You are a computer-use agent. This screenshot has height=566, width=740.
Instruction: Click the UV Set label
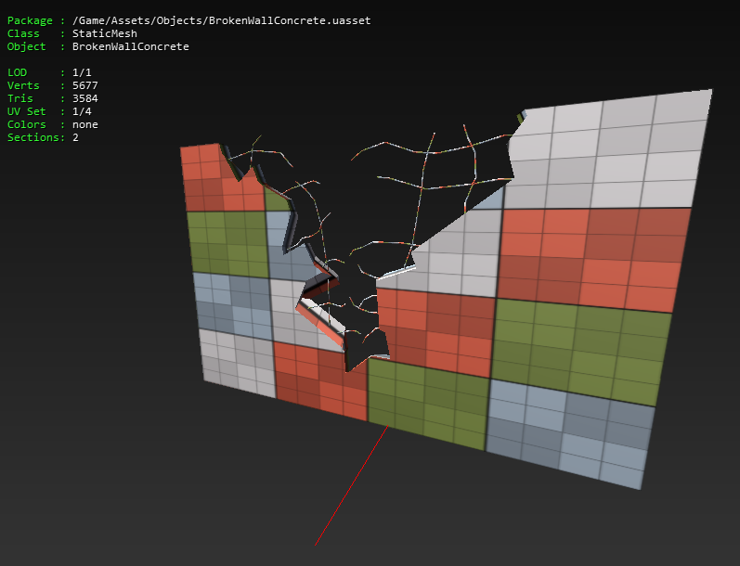point(26,111)
